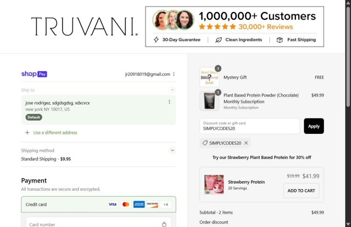This screenshot has height=227, width=351.
Task: Open the Plant Based Protein Powder thumbnail
Action: 209,101
